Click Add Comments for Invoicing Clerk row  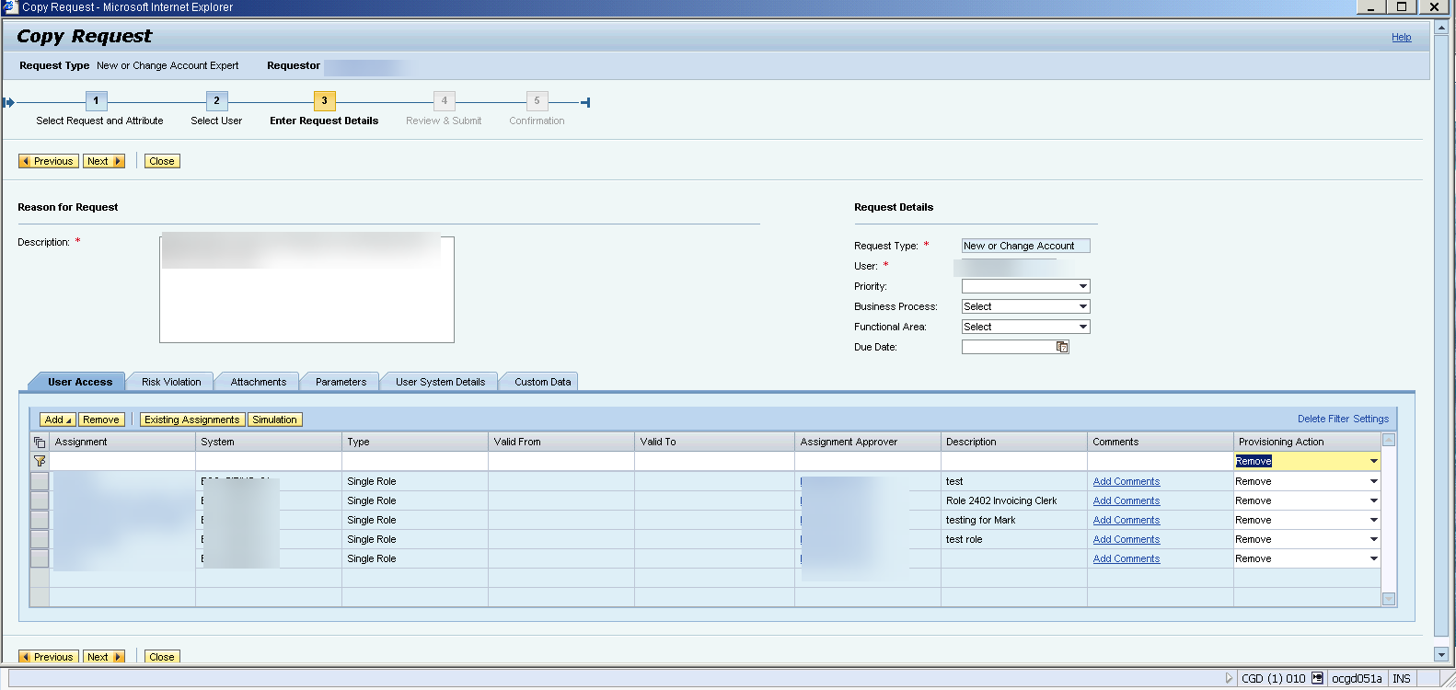tap(1127, 500)
